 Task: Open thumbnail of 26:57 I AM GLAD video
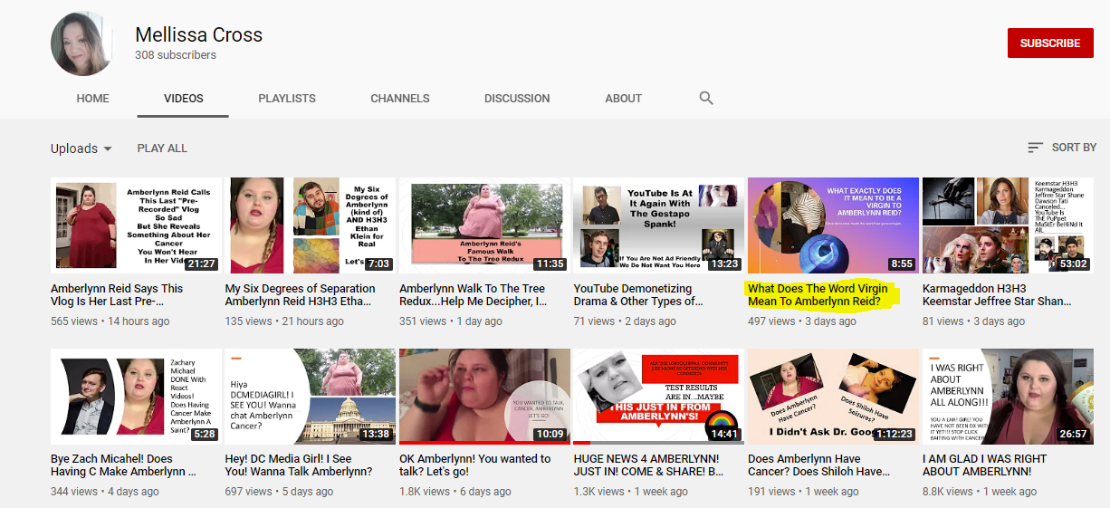pos(1008,397)
